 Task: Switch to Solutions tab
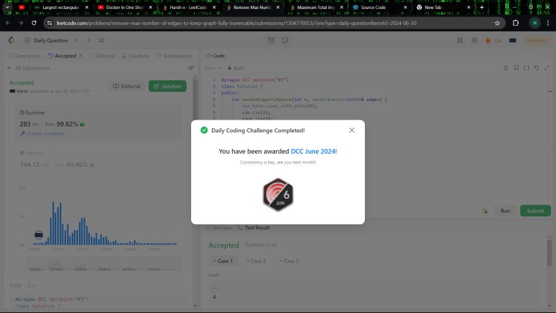coord(136,56)
